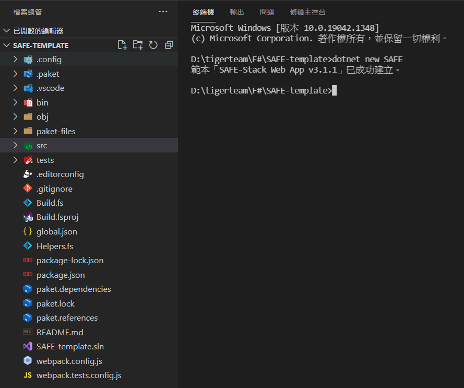Image resolution: width=464 pixels, height=388 pixels.
Task: Click the New File icon in explorer header
Action: coord(122,45)
